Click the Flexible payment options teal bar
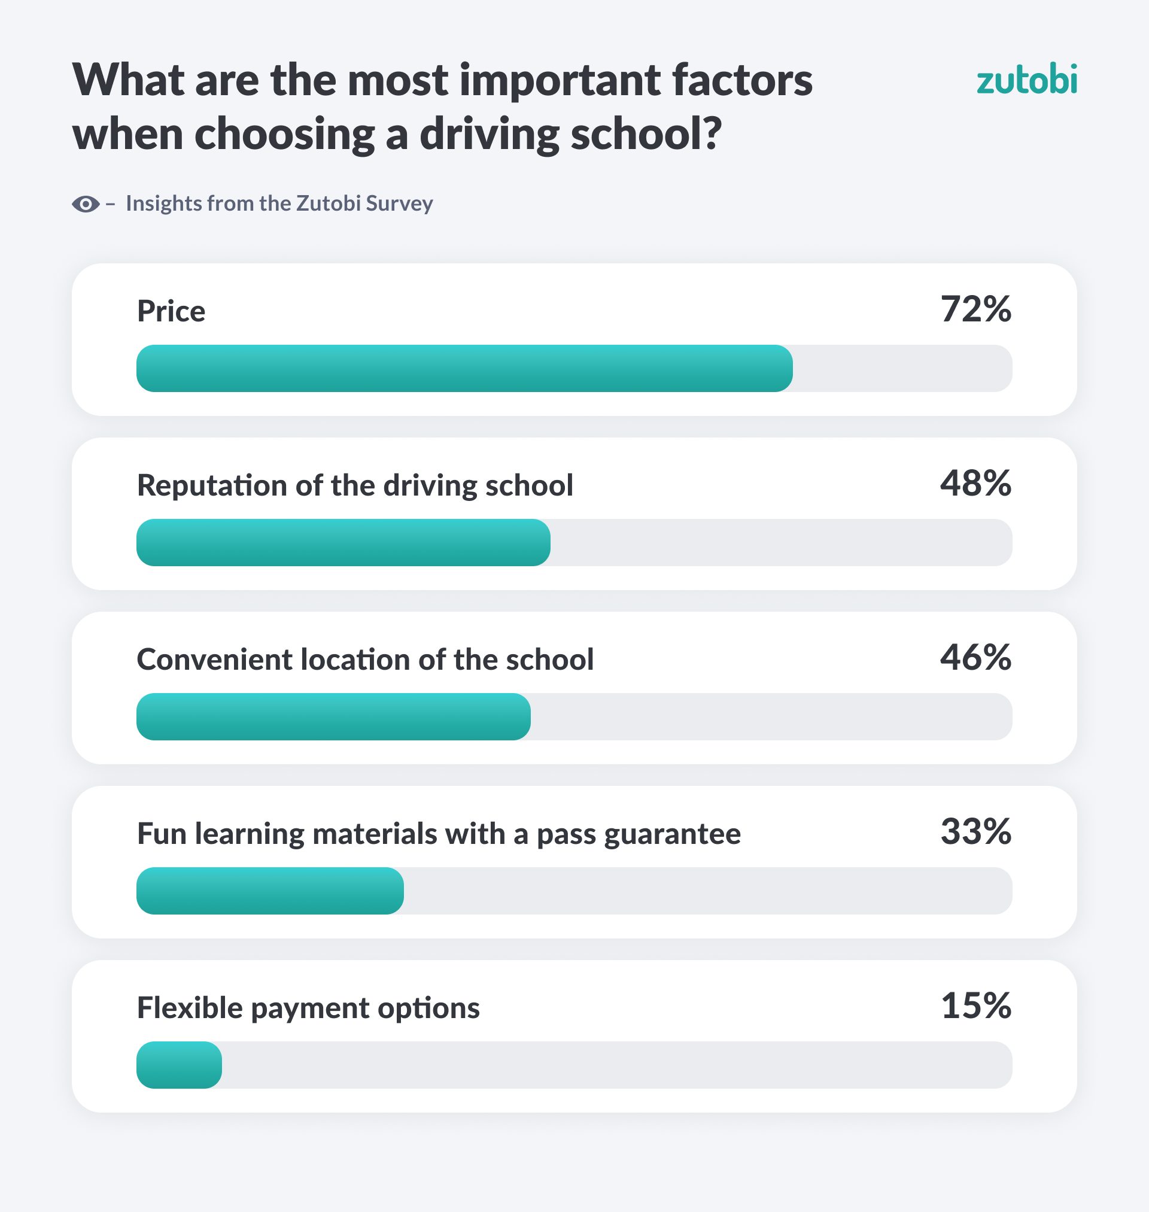1149x1212 pixels. [x=179, y=1064]
